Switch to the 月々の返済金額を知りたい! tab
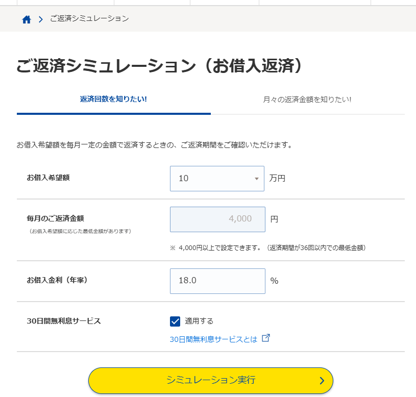This screenshot has width=416, height=397. tap(307, 99)
